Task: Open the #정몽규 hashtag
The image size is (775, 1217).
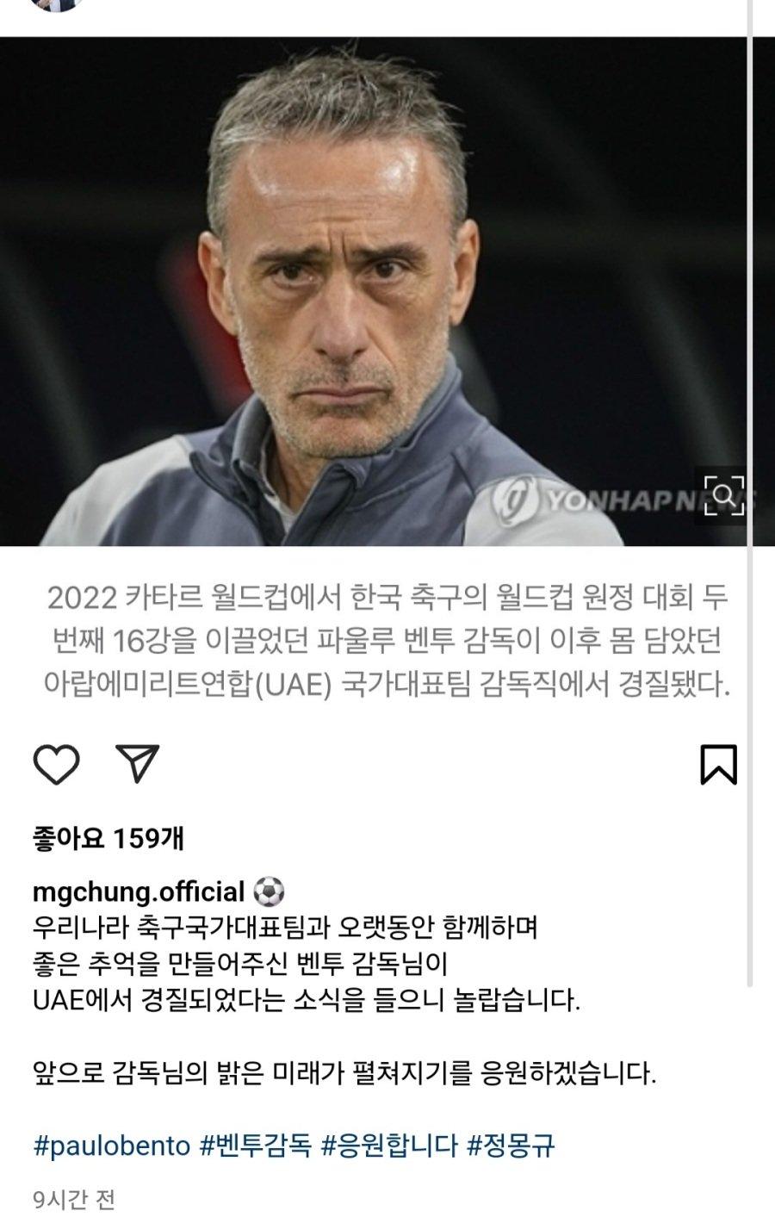Action: 511,1146
